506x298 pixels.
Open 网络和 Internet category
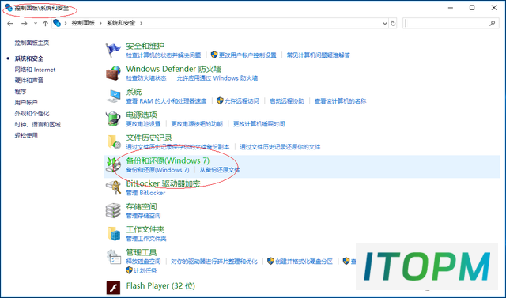tap(35, 70)
